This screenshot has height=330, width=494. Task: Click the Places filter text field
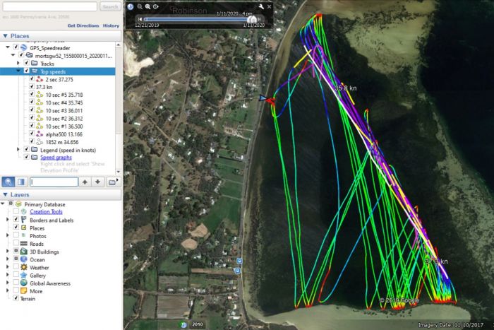pyautogui.click(x=53, y=182)
